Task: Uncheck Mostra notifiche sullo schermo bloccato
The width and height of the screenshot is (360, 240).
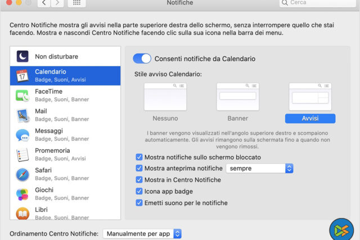Action: [x=139, y=157]
